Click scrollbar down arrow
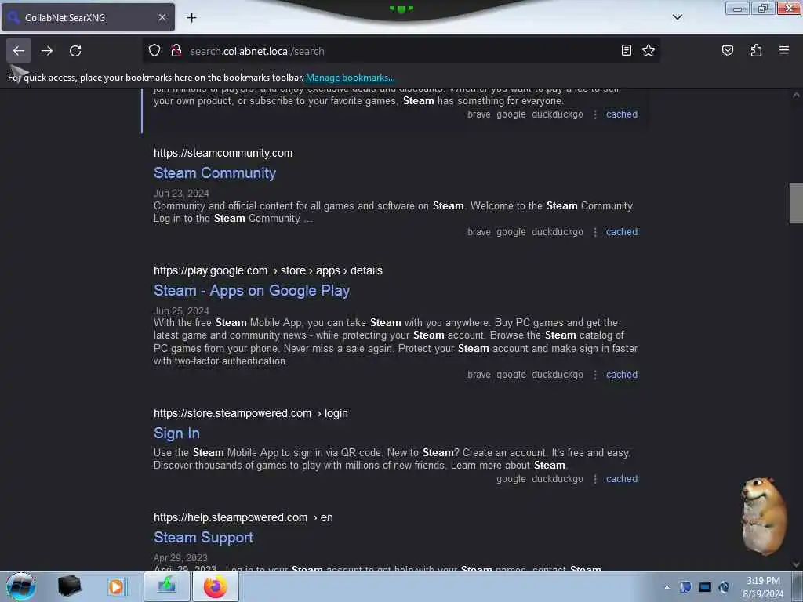Screen dimensions: 803x602 pos(796,564)
